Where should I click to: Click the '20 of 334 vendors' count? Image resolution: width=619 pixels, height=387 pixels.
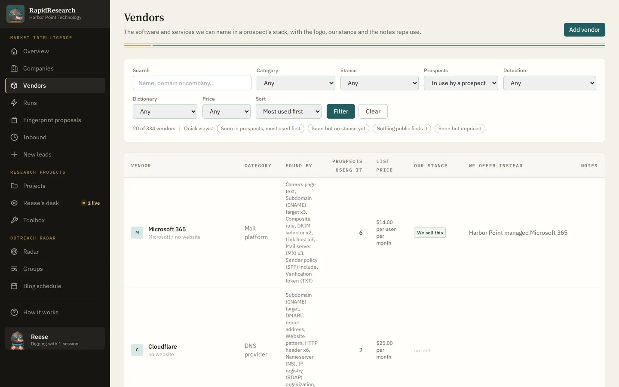click(x=154, y=129)
